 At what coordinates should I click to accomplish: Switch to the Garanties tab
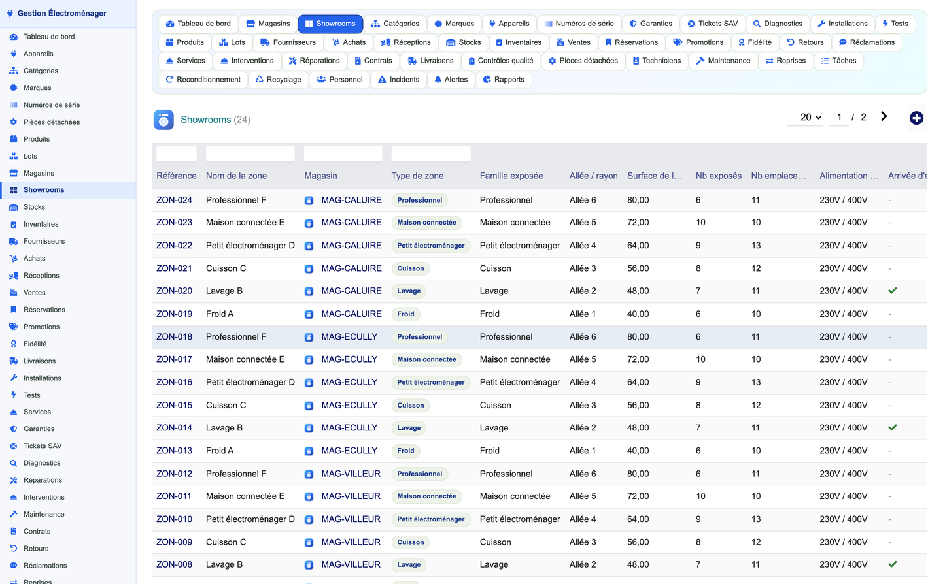[650, 24]
